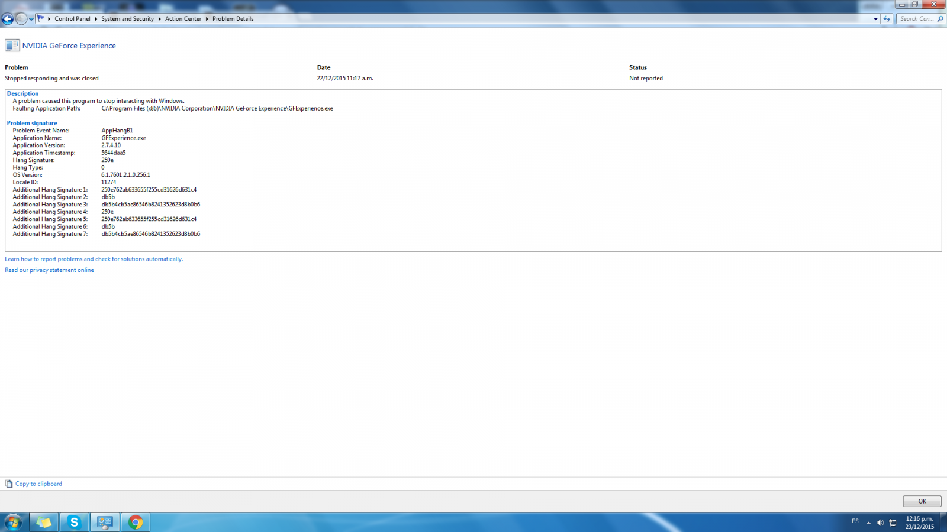Minimize the Problem Details window
Image resolution: width=947 pixels, height=532 pixels.
[x=901, y=5]
